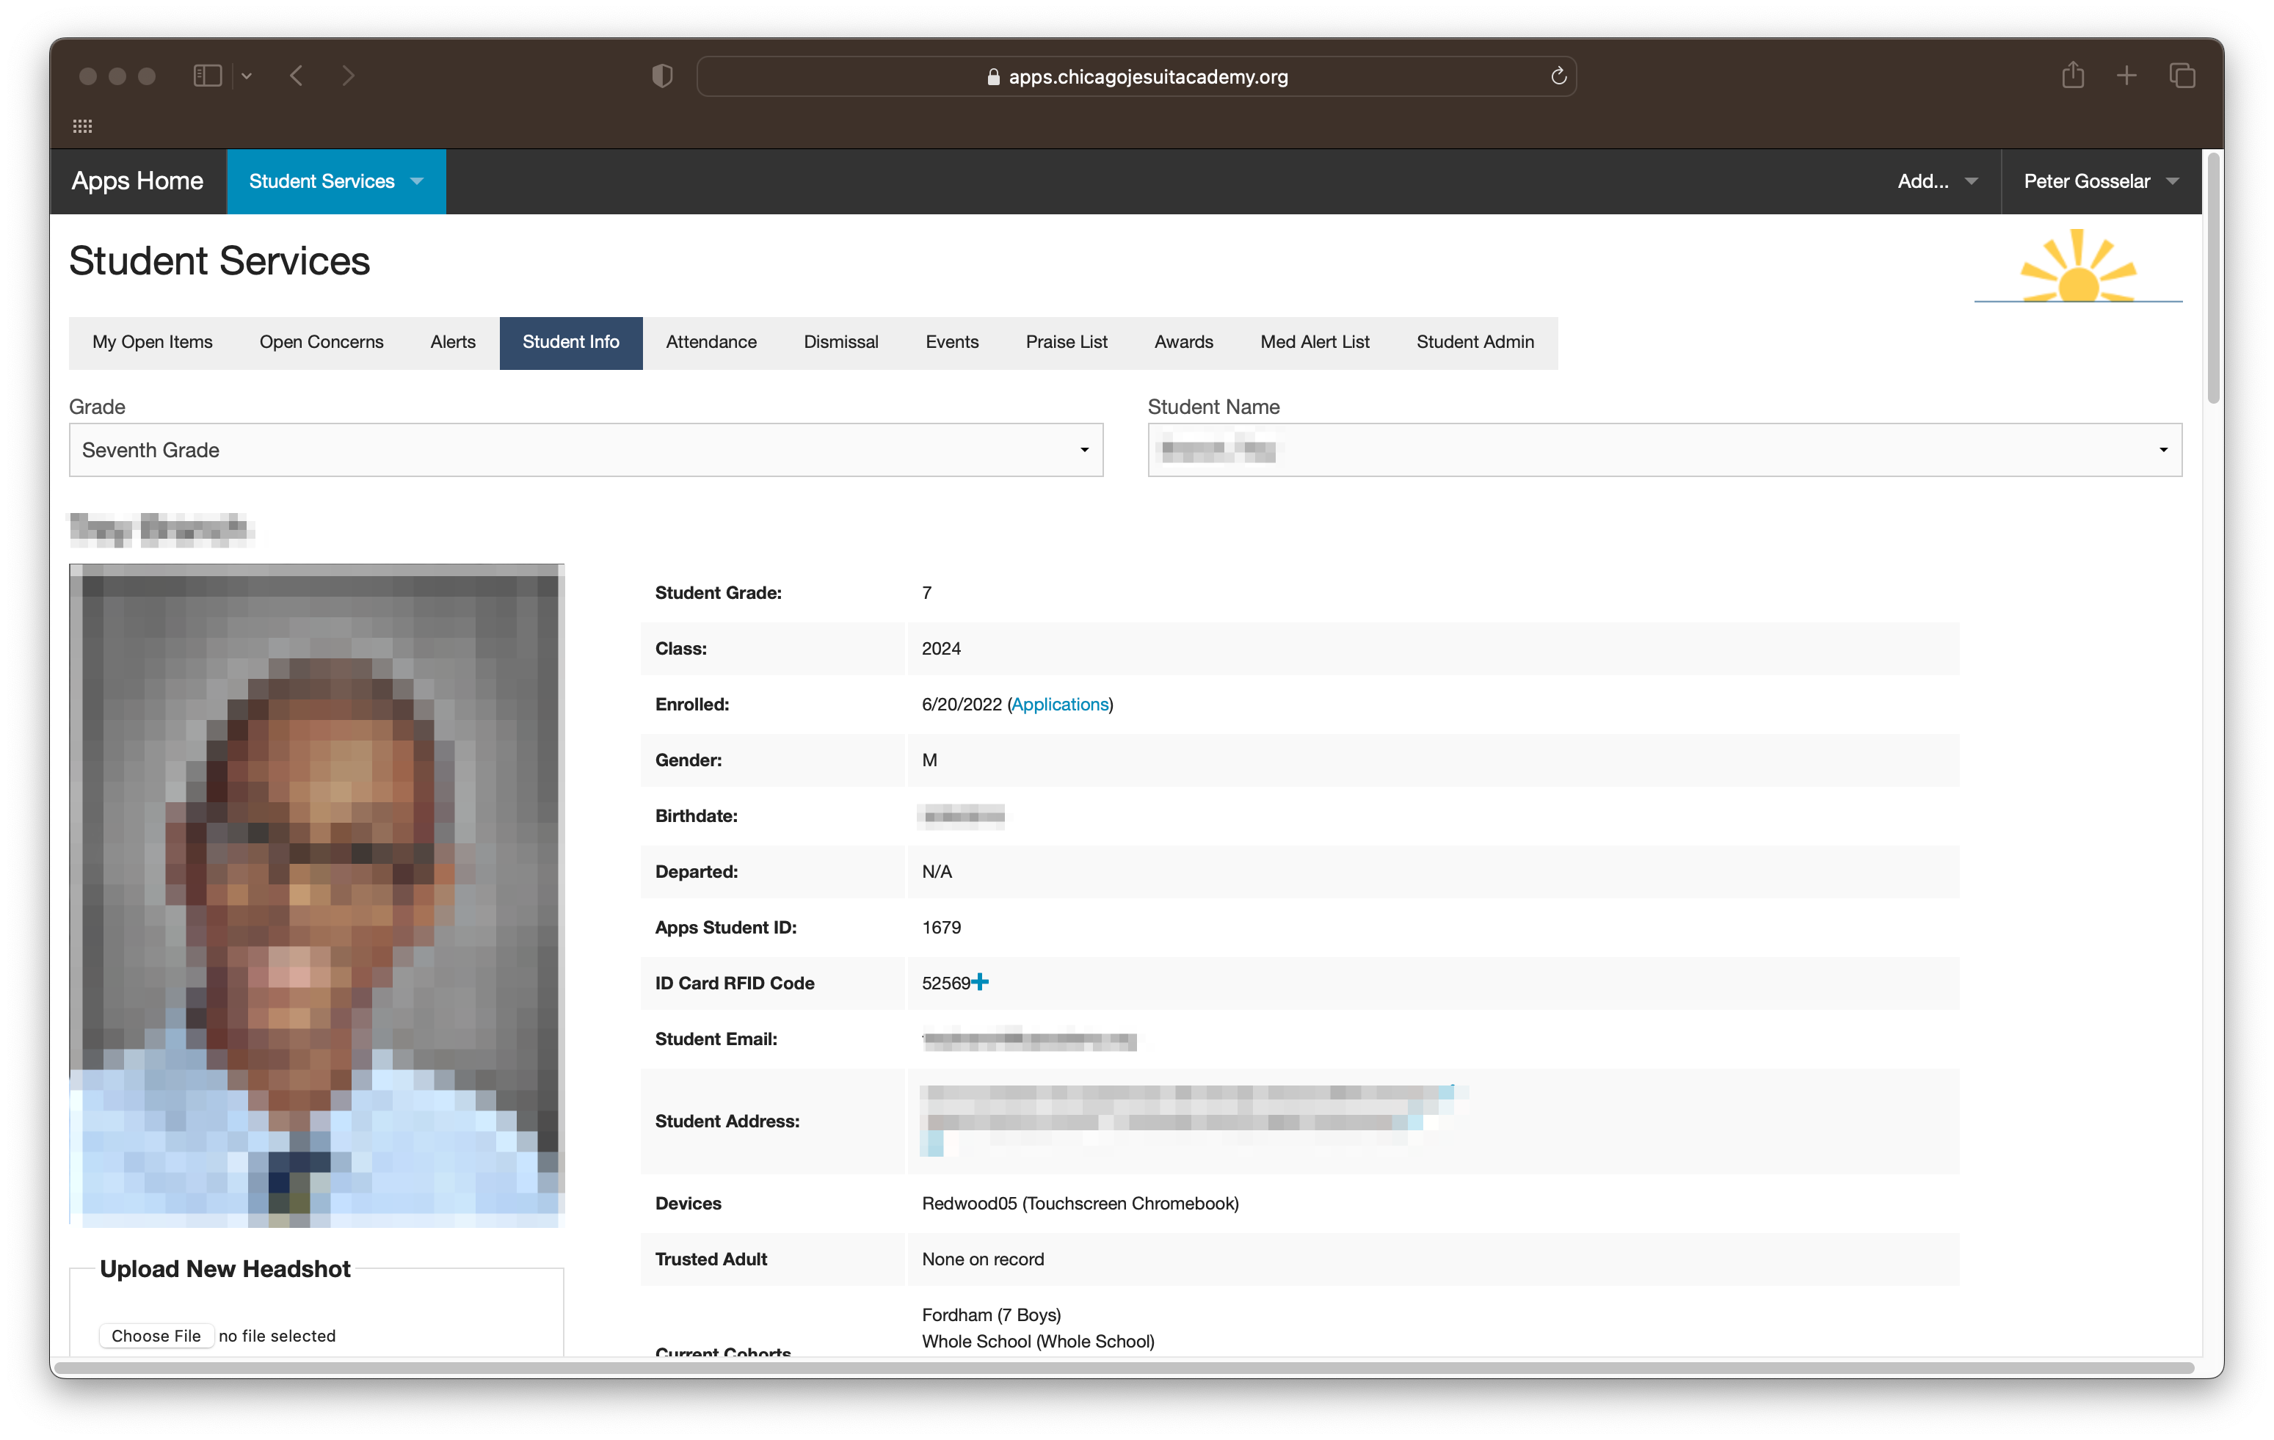Select Choose File for headshot upload

click(154, 1334)
